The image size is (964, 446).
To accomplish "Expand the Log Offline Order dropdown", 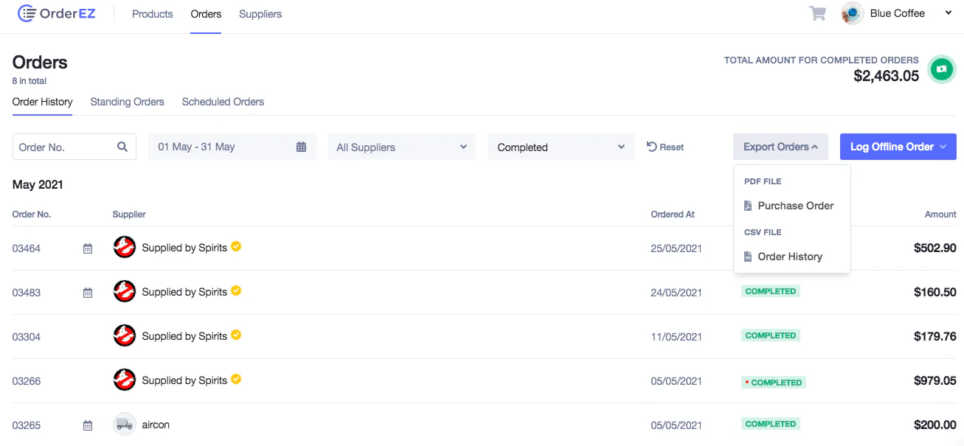I will [898, 147].
